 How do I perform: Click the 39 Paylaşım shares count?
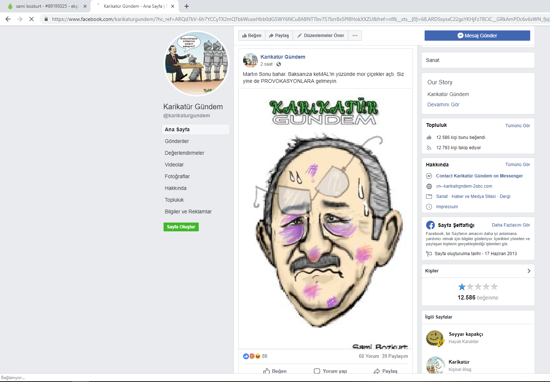pyautogui.click(x=395, y=356)
